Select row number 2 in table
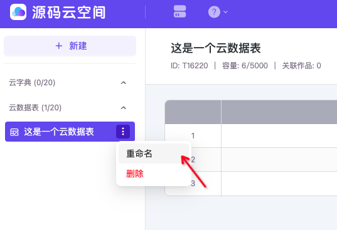This screenshot has height=230, width=337. (193, 159)
